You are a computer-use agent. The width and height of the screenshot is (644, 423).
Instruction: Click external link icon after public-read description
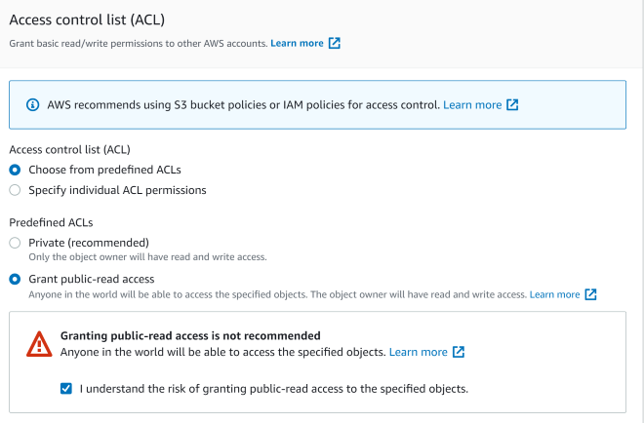click(590, 294)
